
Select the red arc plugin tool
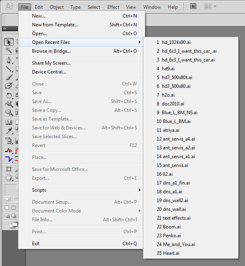(x=9, y=151)
